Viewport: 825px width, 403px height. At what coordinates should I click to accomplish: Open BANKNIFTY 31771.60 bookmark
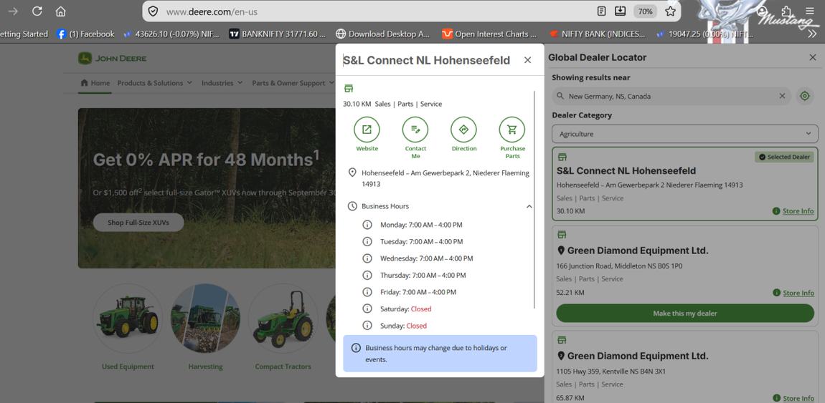(278, 34)
